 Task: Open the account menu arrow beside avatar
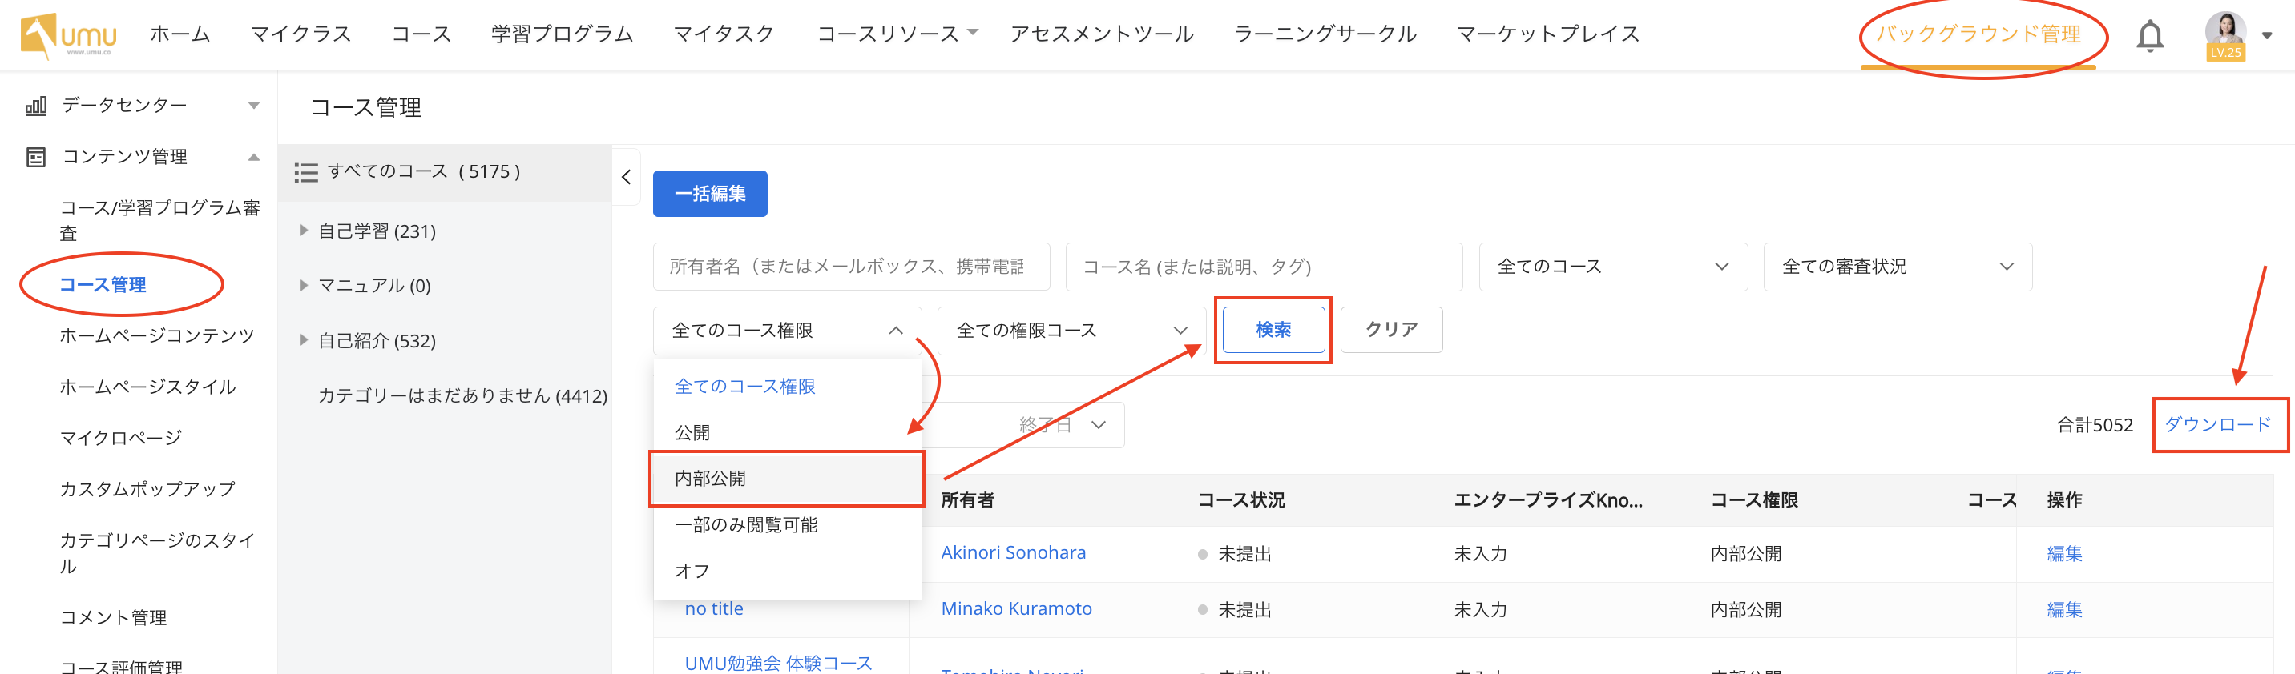point(2266,35)
